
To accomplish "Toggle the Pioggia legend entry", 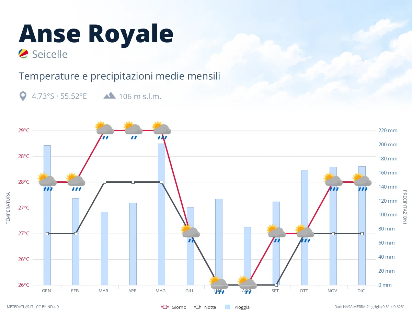I will pos(238,307).
